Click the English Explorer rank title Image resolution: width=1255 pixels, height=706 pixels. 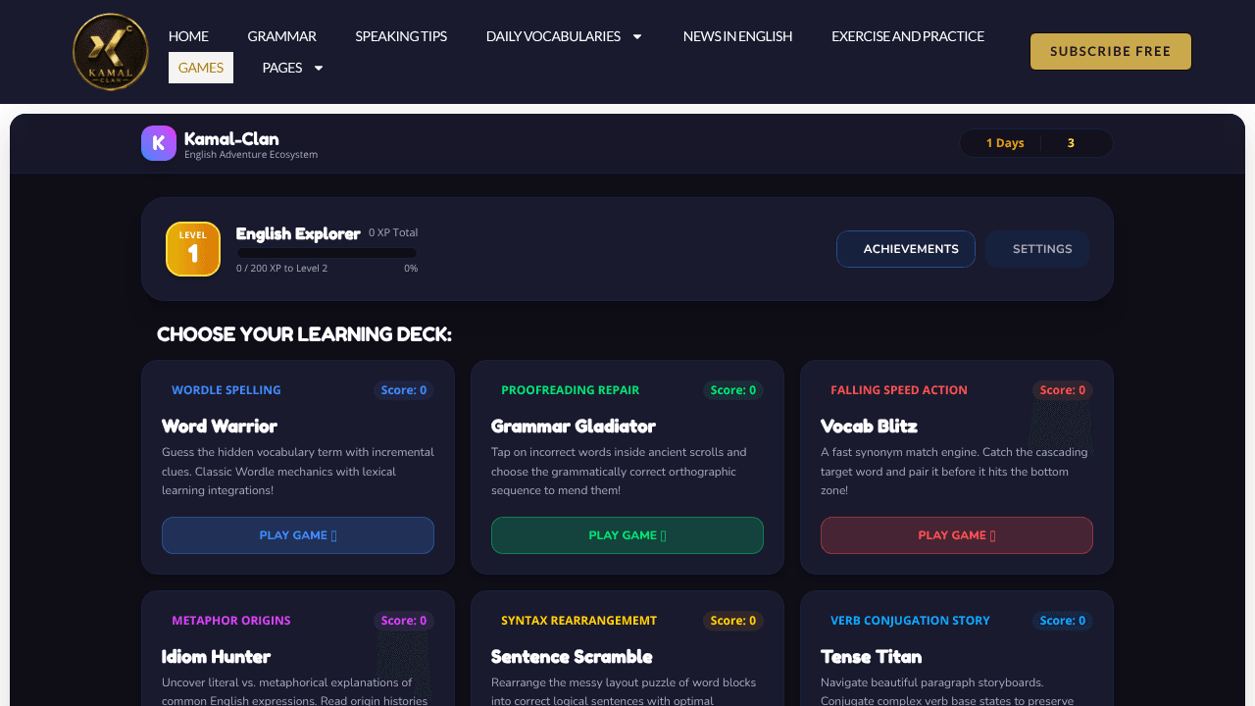(298, 233)
